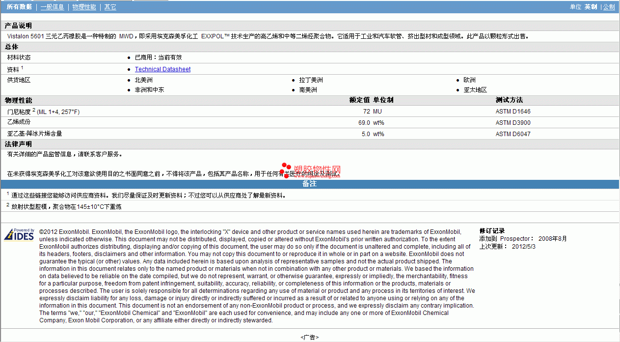
Task: Switch to the 一般信息 tab
Action: (x=52, y=7)
